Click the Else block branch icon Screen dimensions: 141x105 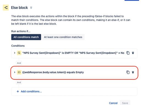[x=6, y=7]
